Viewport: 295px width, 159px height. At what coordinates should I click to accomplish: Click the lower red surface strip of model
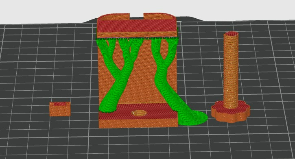click(x=138, y=112)
